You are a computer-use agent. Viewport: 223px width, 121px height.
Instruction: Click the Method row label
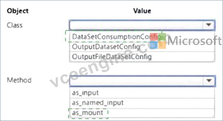[19, 80]
